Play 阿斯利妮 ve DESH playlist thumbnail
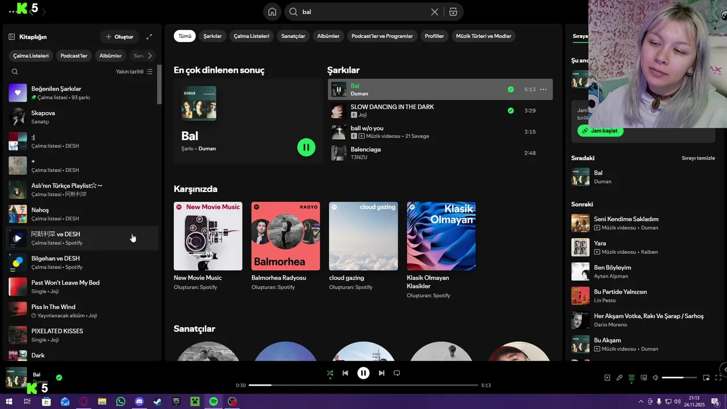The width and height of the screenshot is (727, 409). (18, 239)
